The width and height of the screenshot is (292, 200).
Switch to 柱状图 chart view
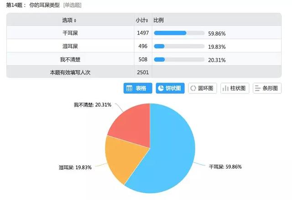(235, 88)
